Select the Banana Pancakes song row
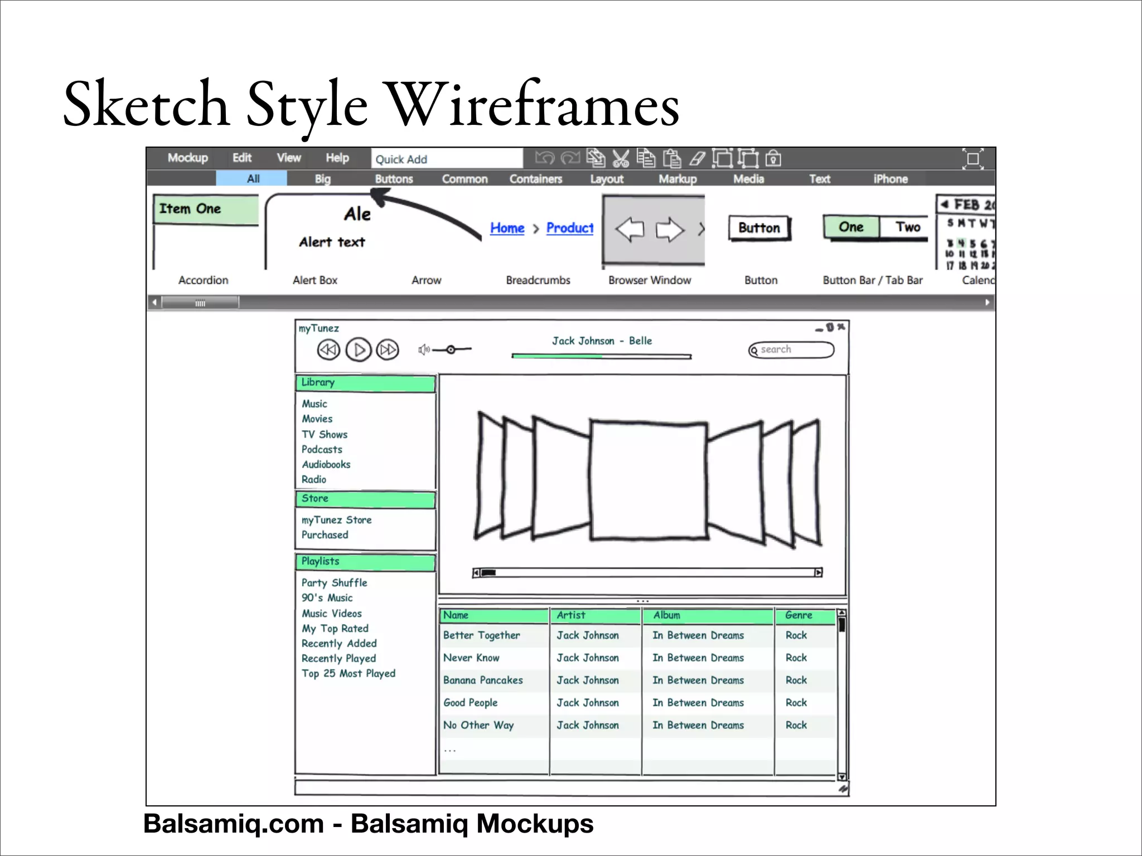This screenshot has width=1142, height=856. click(637, 680)
